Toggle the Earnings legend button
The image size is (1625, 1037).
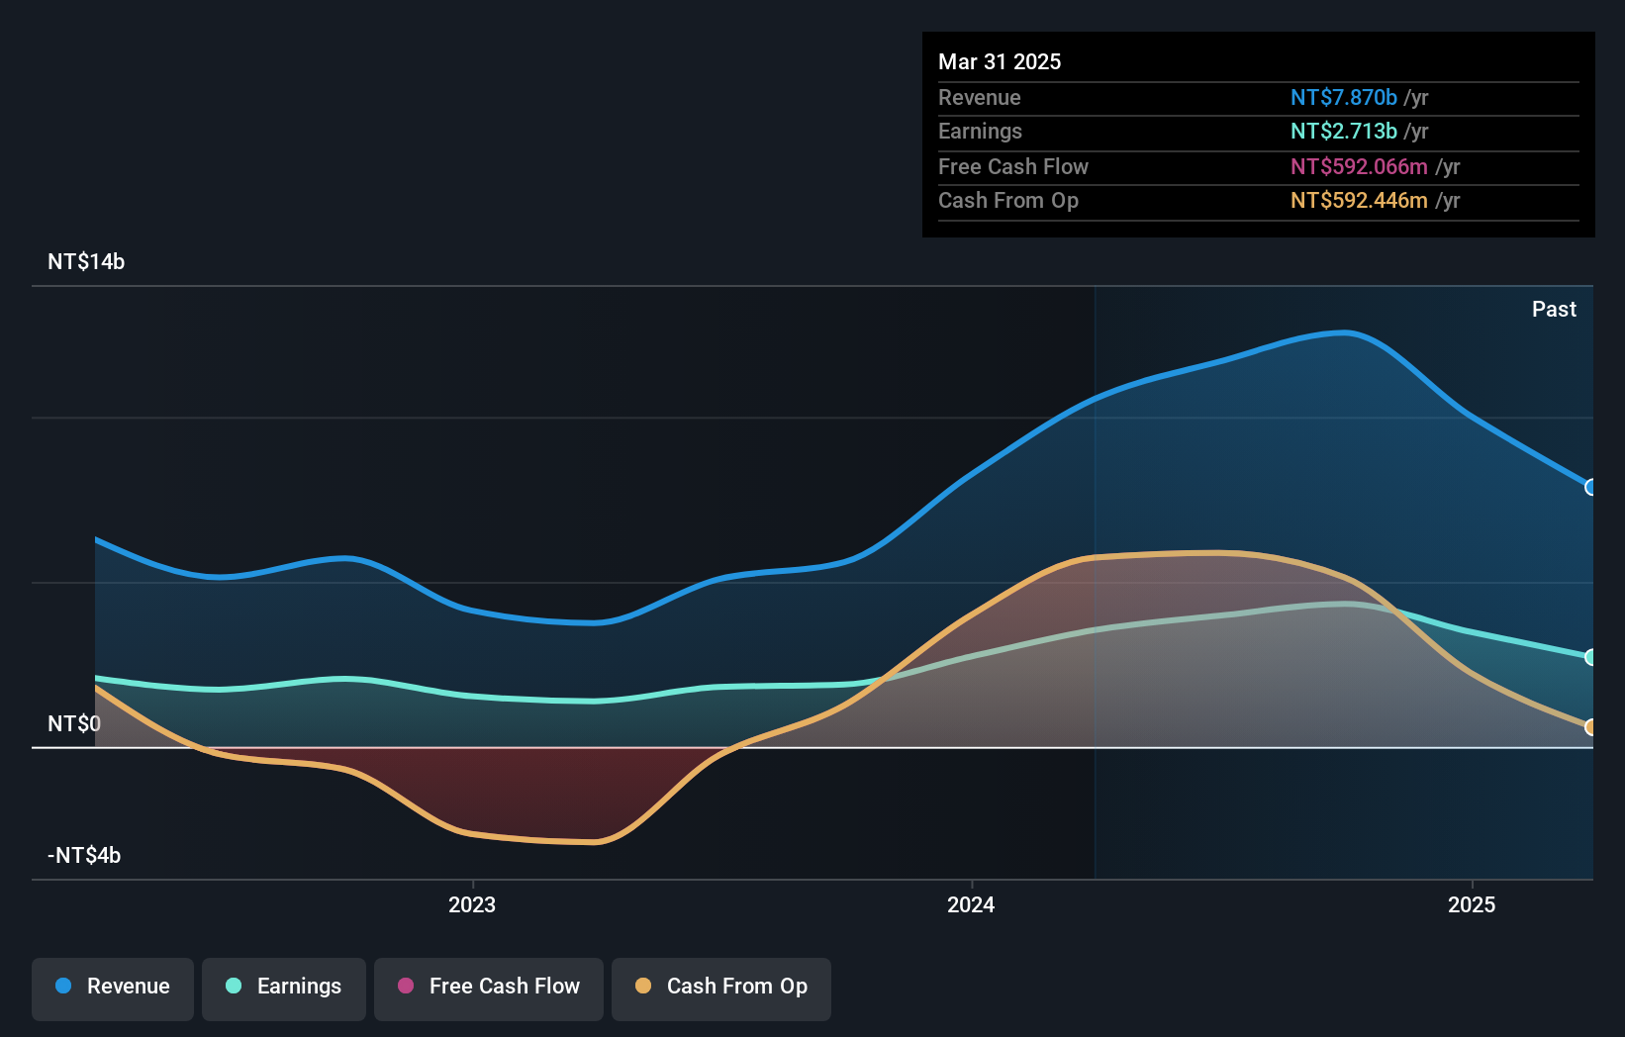pyautogui.click(x=284, y=989)
